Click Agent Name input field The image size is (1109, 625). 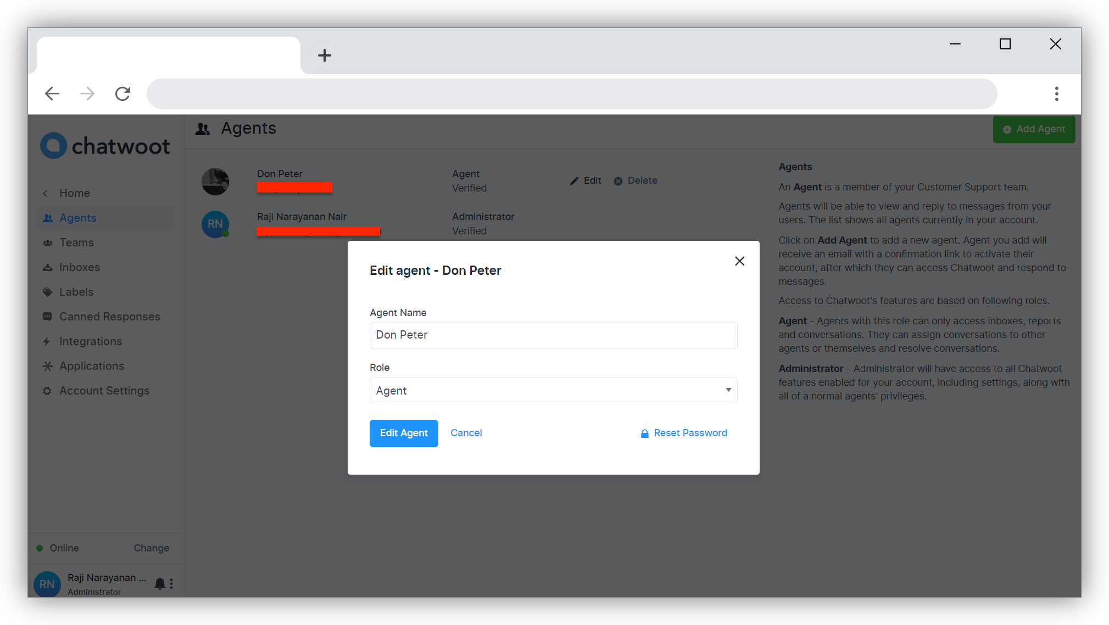(554, 335)
